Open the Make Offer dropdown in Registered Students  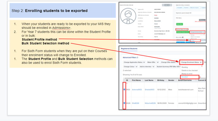153,62
